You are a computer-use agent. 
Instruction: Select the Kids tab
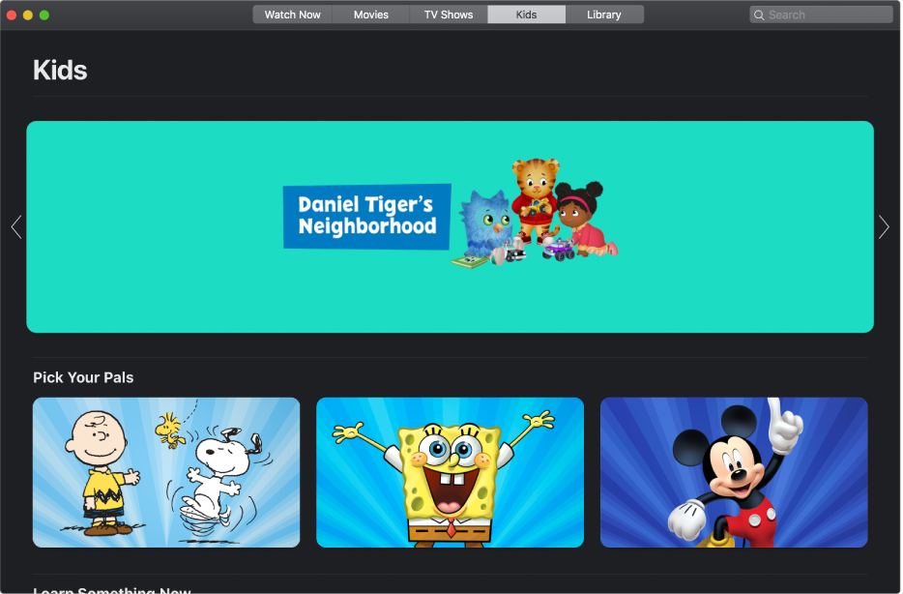[x=526, y=15]
